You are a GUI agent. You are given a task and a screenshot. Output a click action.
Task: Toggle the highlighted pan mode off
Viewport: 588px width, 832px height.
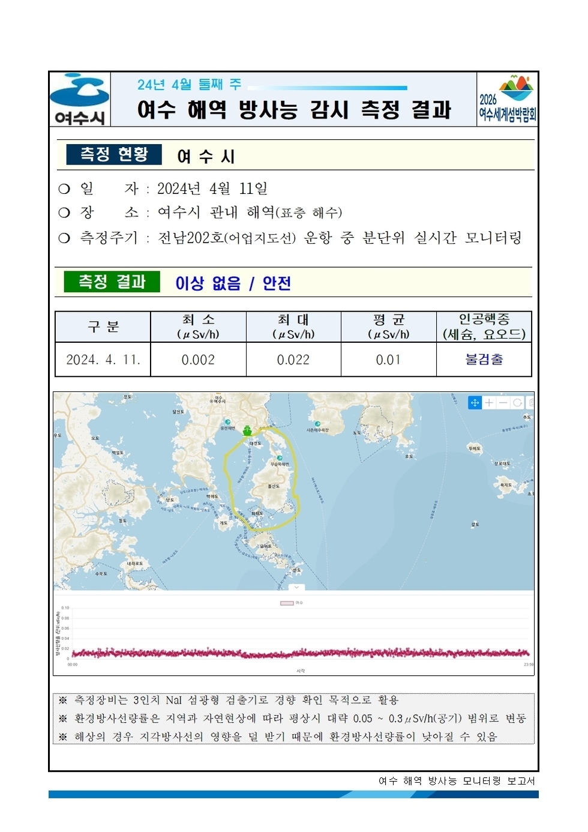[475, 402]
